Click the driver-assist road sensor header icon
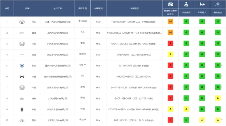 (218, 4)
